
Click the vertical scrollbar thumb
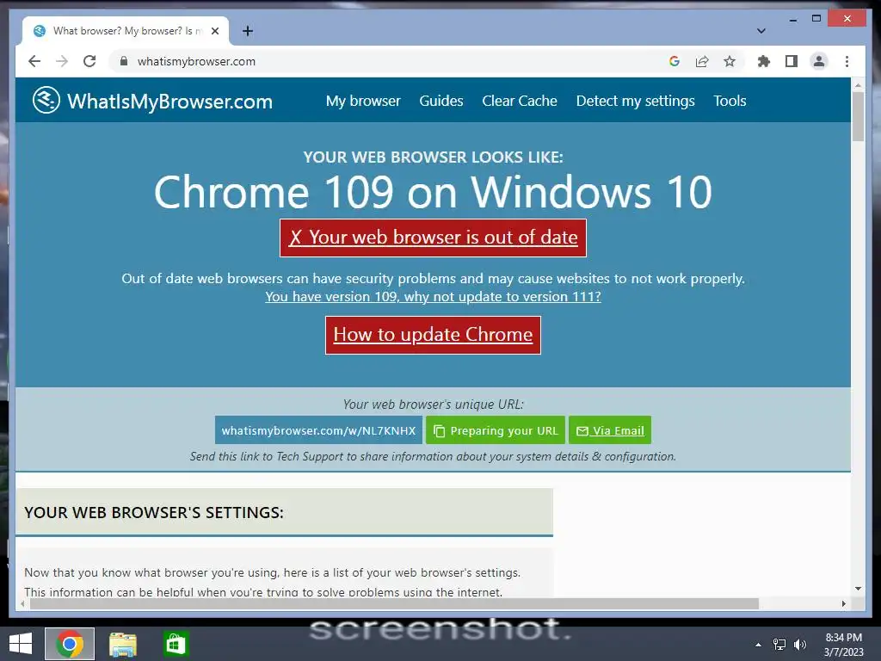858,116
